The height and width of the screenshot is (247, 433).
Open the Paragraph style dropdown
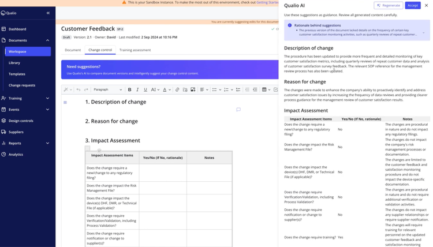coord(107,89)
